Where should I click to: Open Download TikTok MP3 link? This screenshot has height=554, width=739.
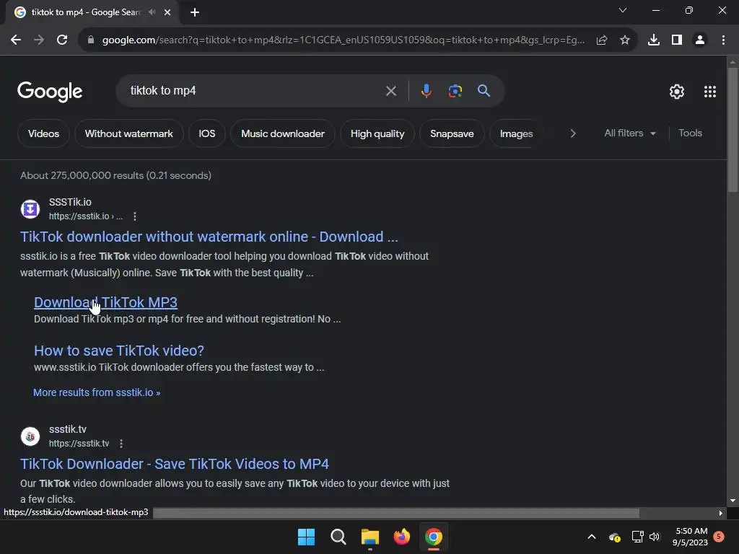(105, 302)
